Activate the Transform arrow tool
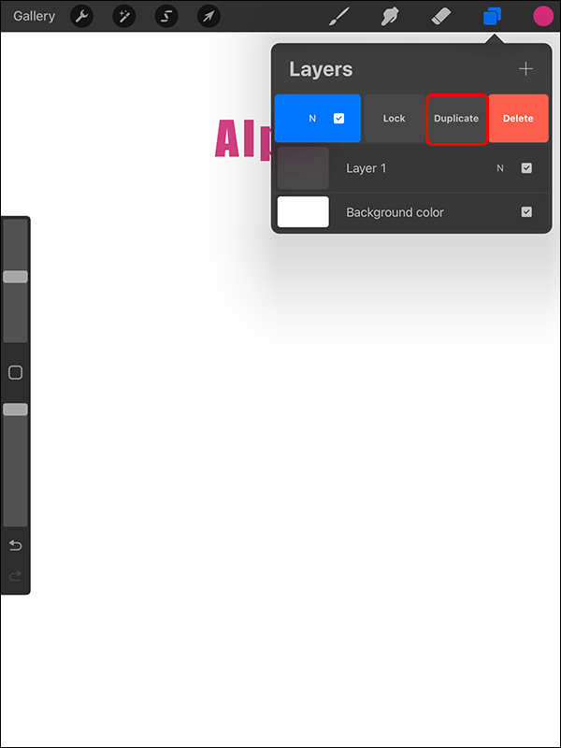 209,17
